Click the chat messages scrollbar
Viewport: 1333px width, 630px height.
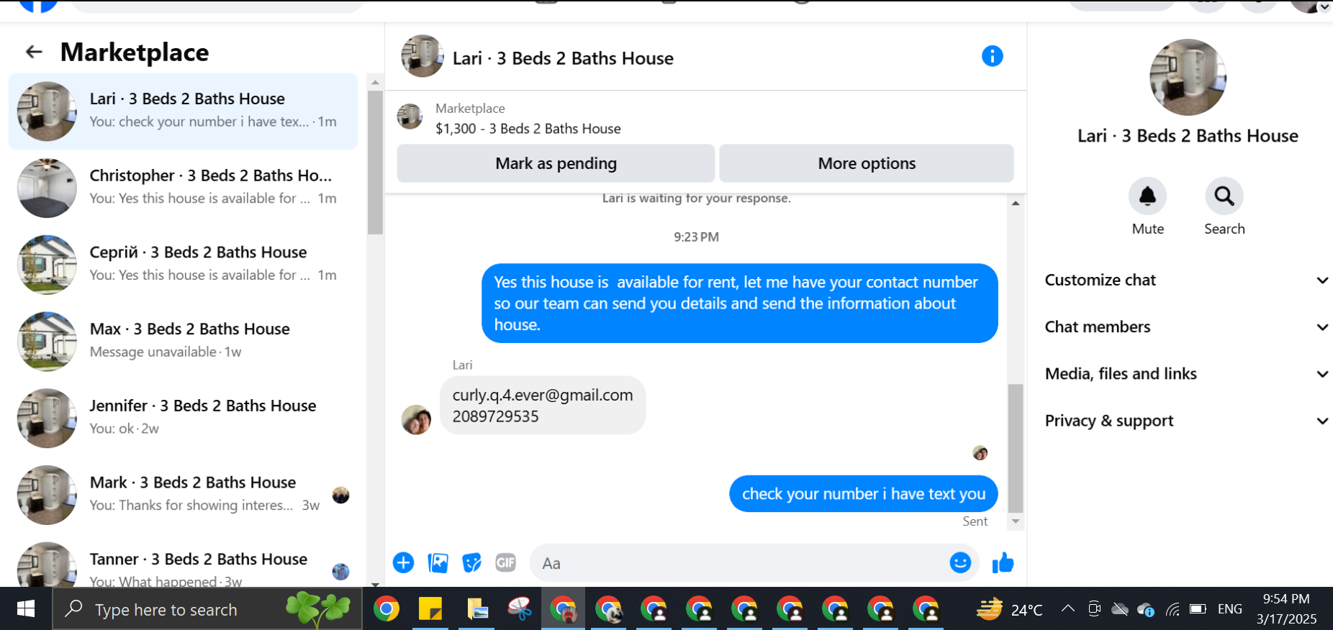coord(1016,447)
